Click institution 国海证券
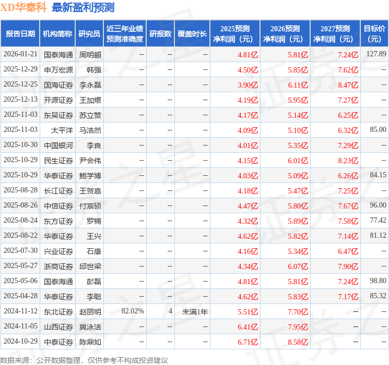Image resolution: width=389 pixels, height=365 pixels. (58, 85)
